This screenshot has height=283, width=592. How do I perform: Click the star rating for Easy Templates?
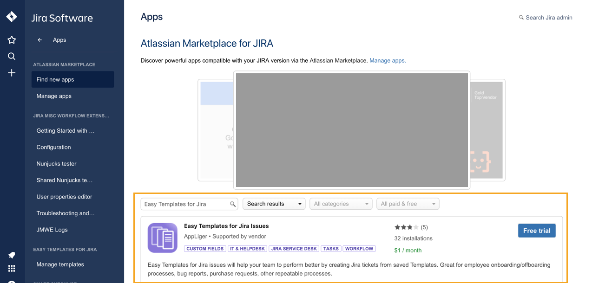pos(407,227)
